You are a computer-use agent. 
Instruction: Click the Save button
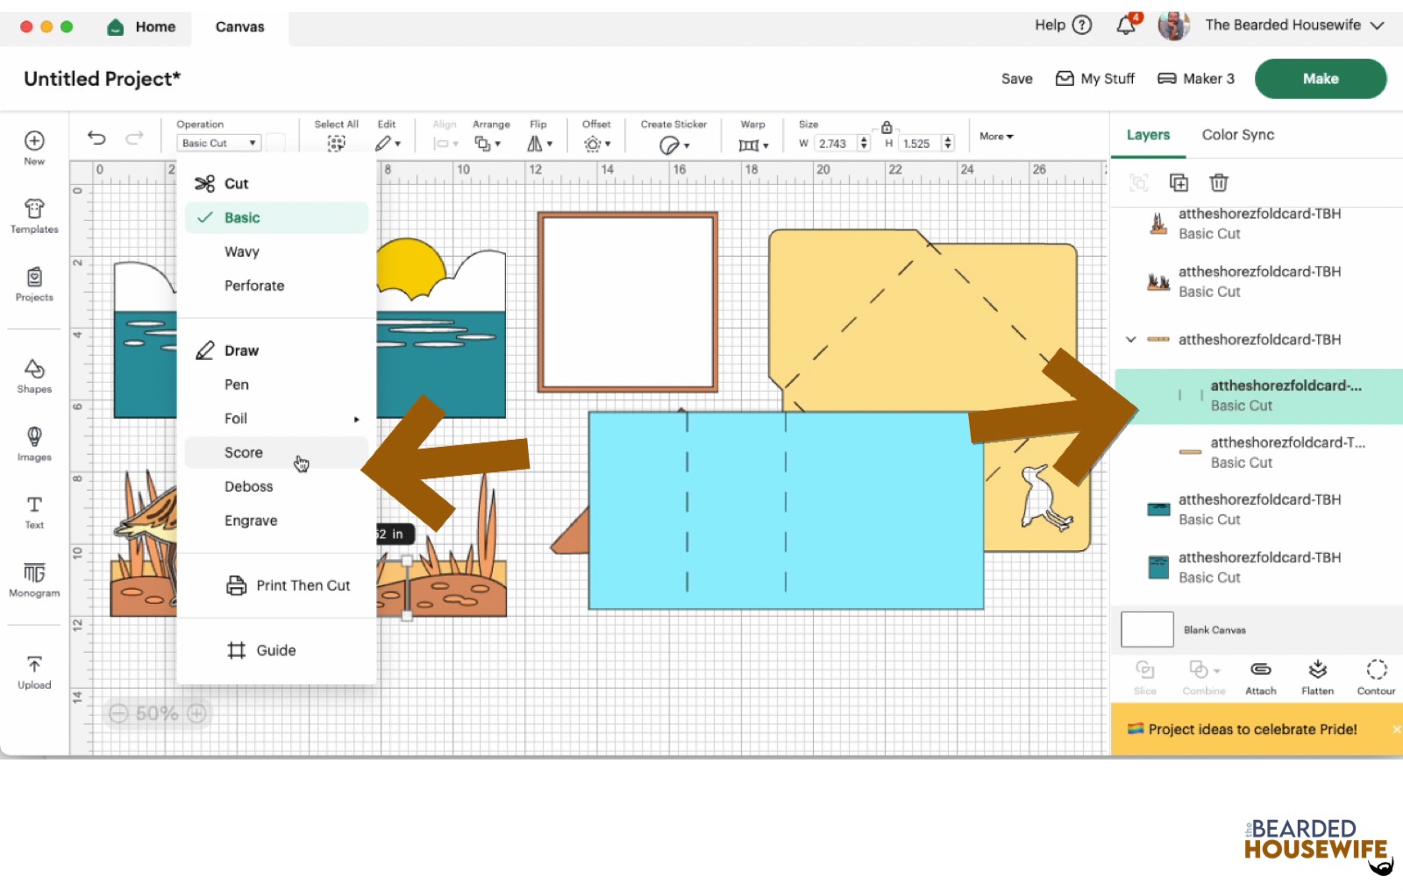pos(1016,79)
